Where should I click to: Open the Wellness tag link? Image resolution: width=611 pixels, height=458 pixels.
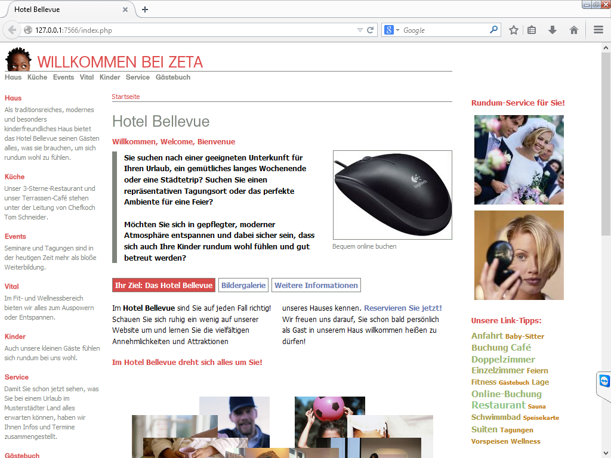click(525, 441)
